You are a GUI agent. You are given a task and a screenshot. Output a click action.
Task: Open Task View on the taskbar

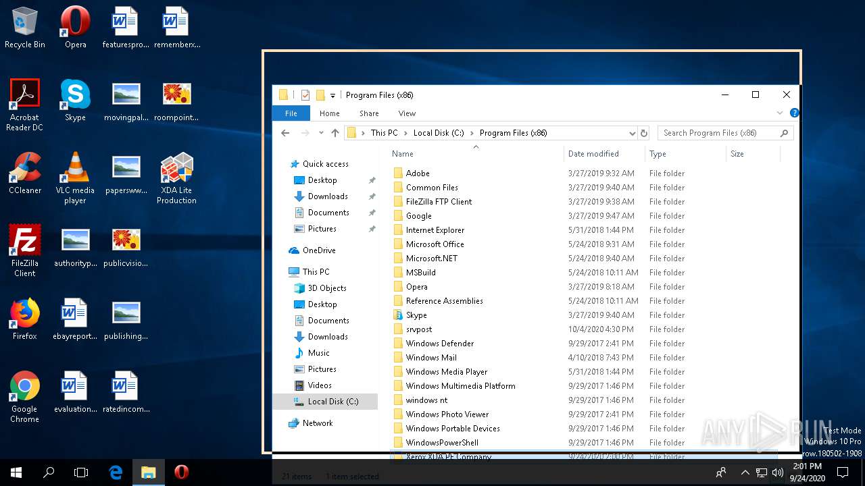tap(81, 473)
